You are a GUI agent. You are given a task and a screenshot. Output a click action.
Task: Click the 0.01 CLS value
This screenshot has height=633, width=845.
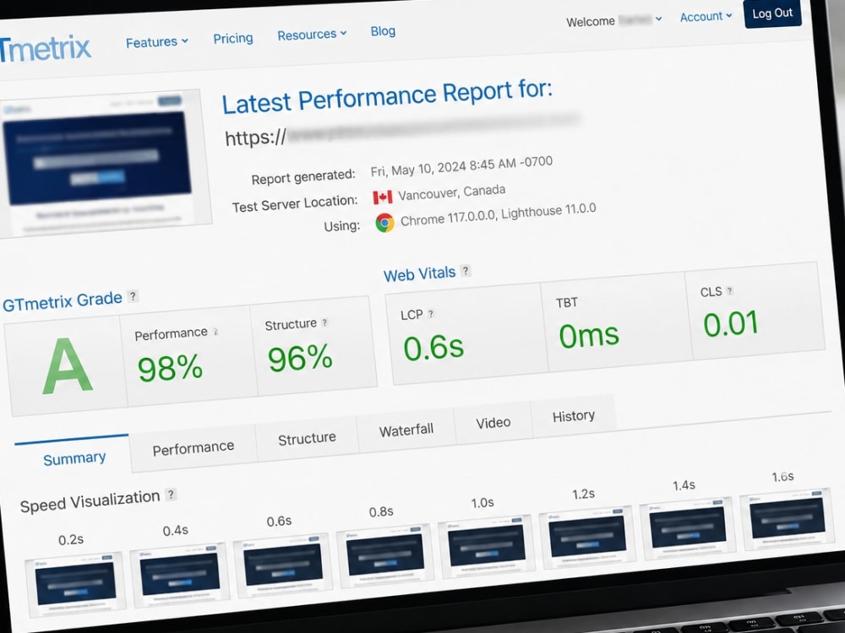(731, 324)
